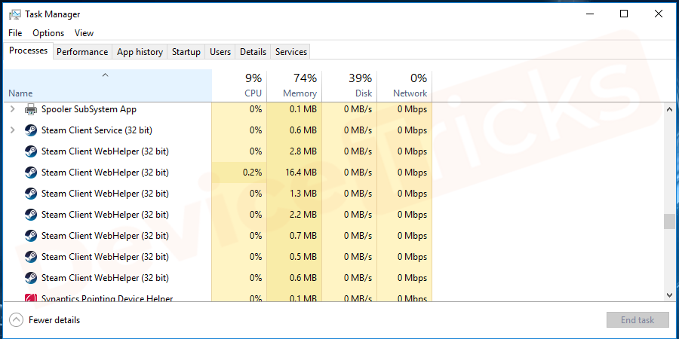Click the vertical scrollbar thumb
Screen dimensions: 679x339
(x=668, y=221)
